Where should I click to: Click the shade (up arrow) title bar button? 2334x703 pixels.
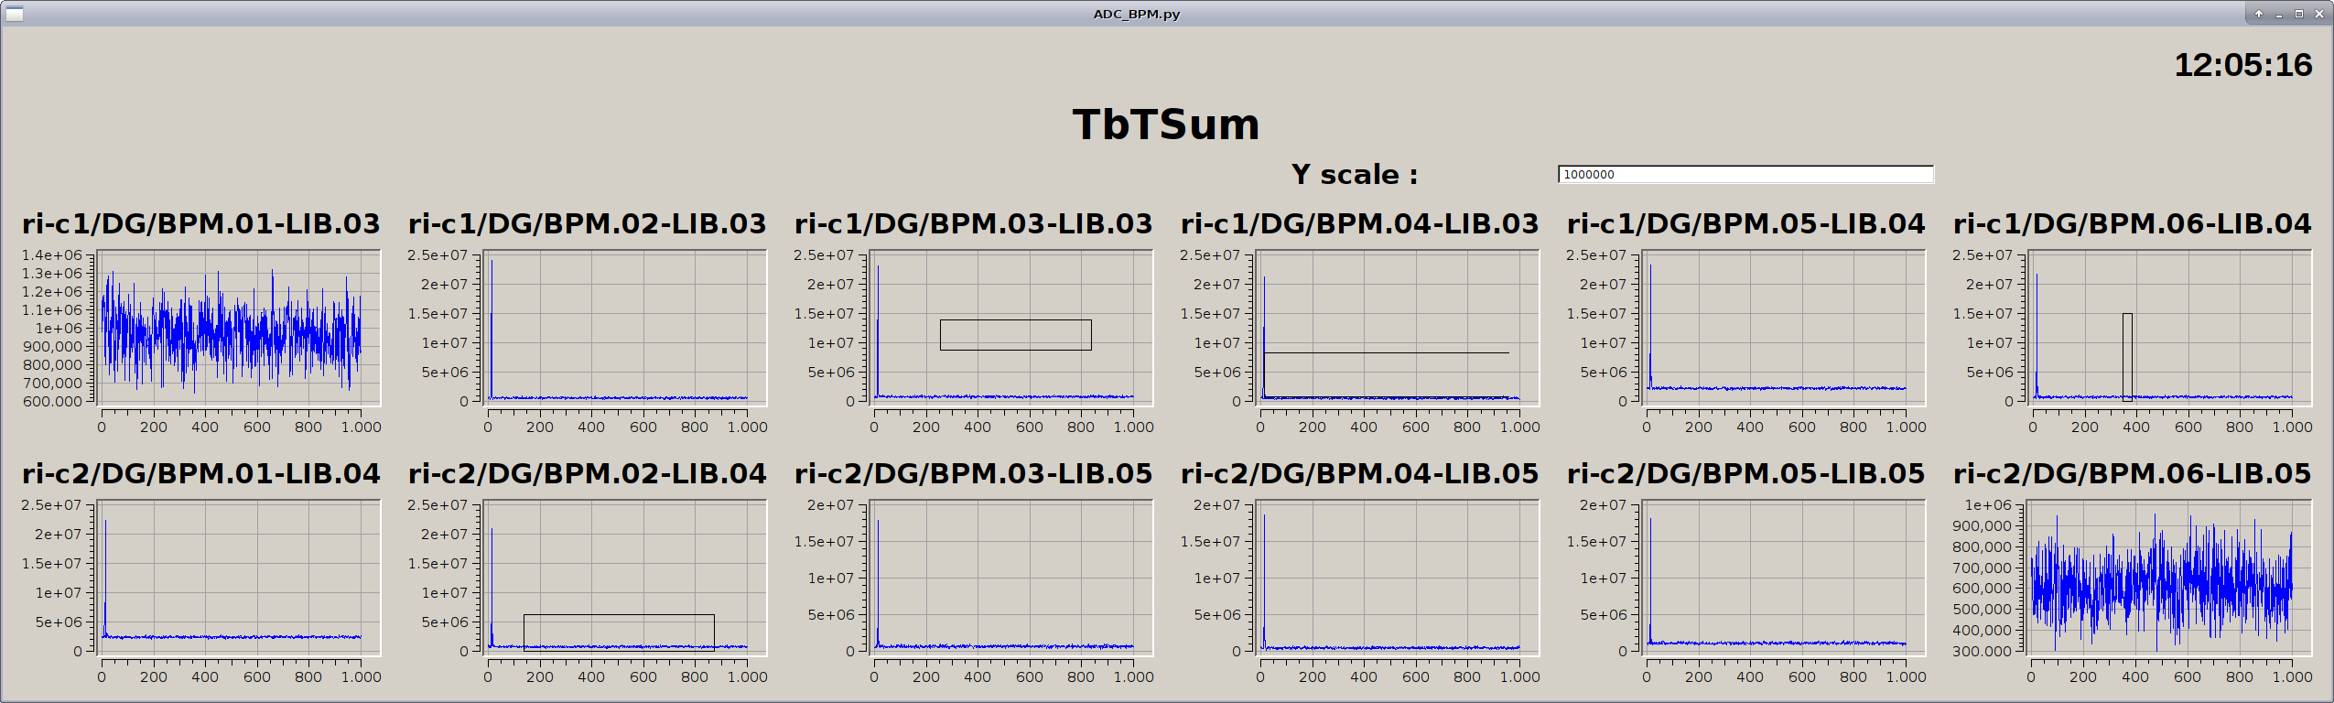click(x=2258, y=14)
